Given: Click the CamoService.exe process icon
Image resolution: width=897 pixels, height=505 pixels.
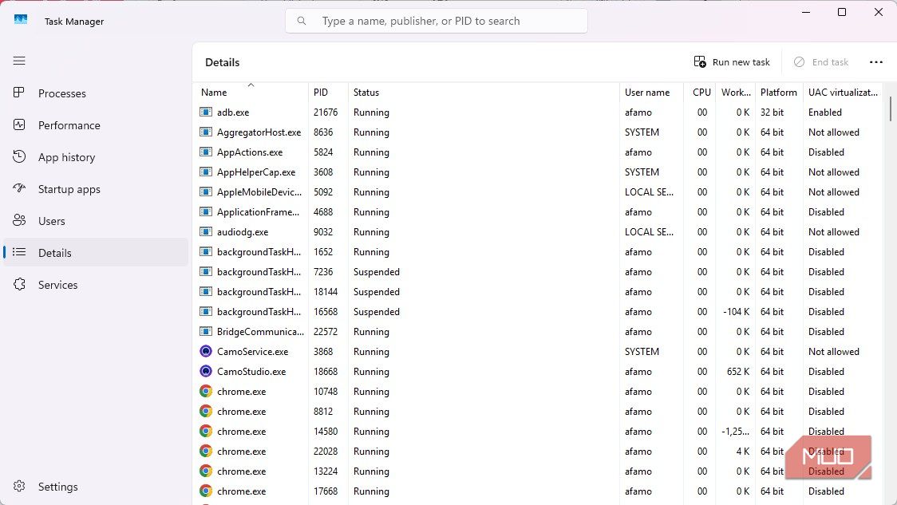Looking at the screenshot, I should (206, 351).
